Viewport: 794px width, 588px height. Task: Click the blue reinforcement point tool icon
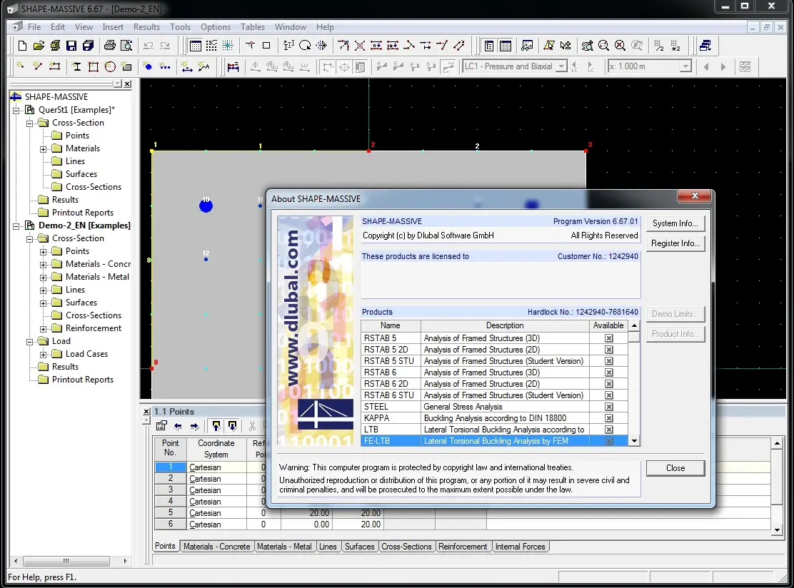pyautogui.click(x=148, y=66)
